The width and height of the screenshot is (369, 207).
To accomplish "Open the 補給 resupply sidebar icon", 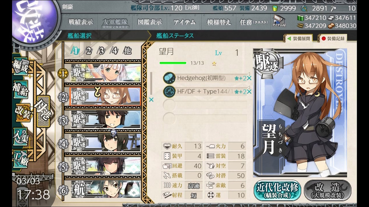I will click(21, 90).
